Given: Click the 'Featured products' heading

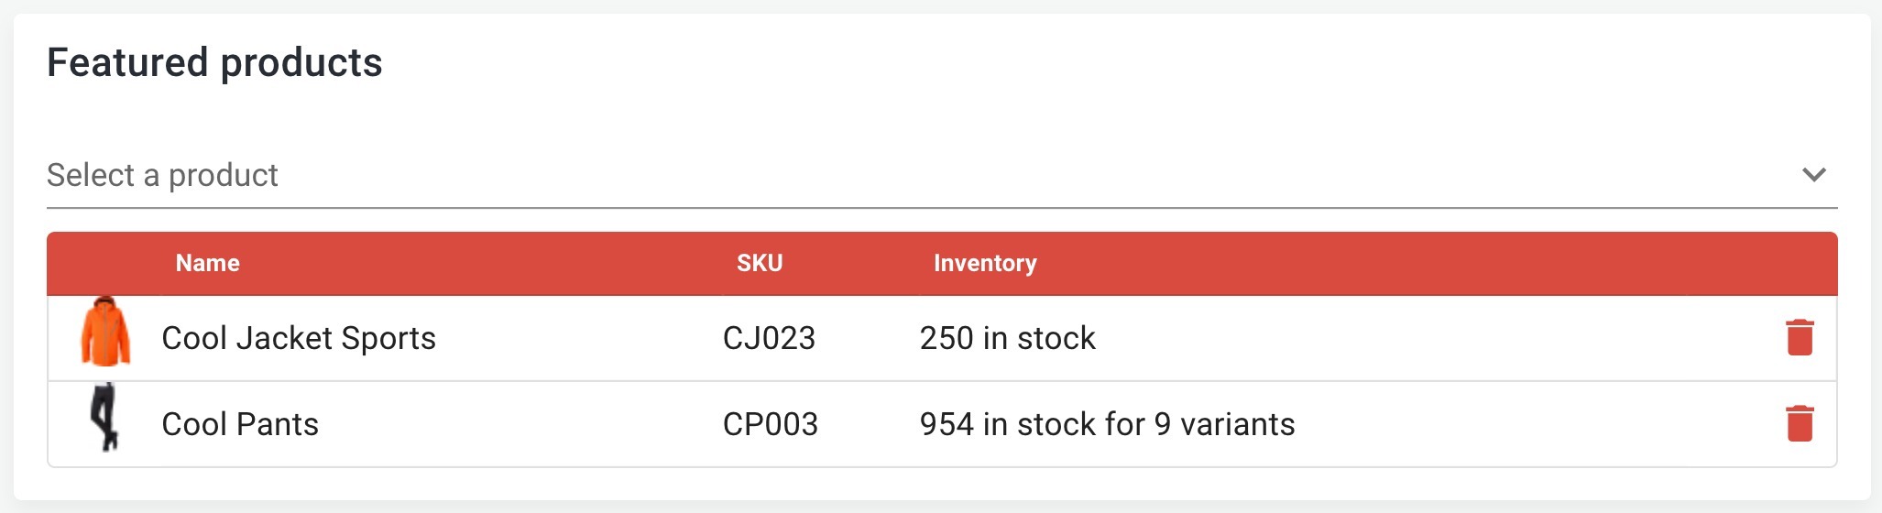Looking at the screenshot, I should tap(214, 63).
